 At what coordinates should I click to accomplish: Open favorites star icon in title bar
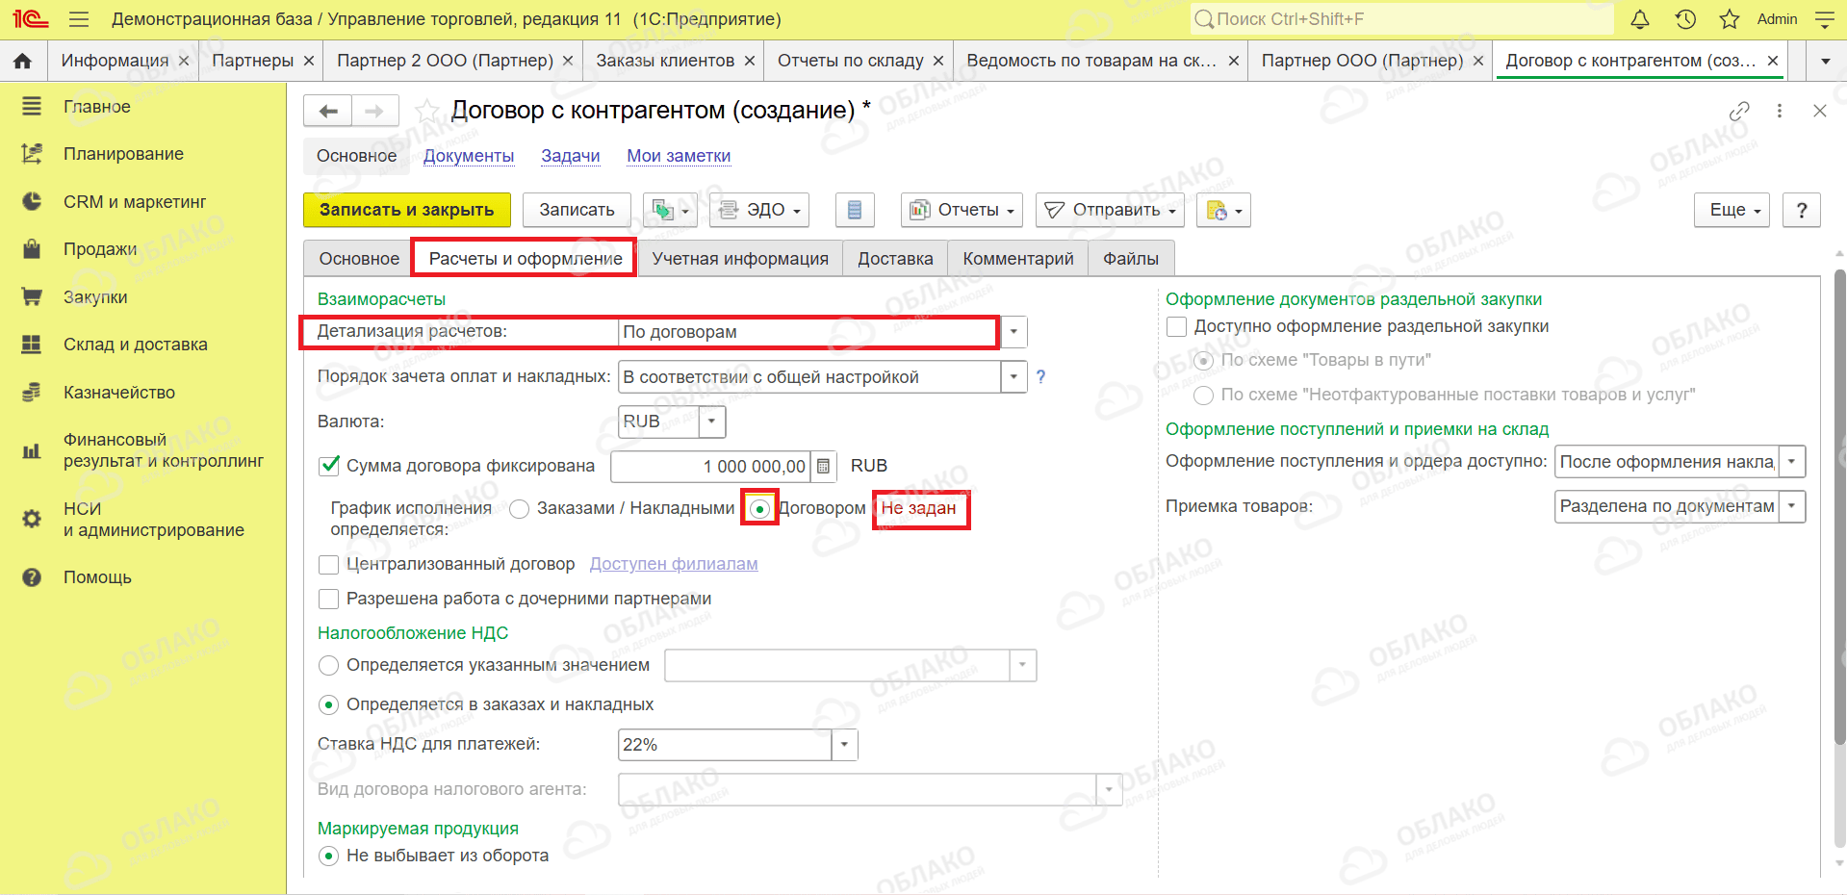[1730, 19]
